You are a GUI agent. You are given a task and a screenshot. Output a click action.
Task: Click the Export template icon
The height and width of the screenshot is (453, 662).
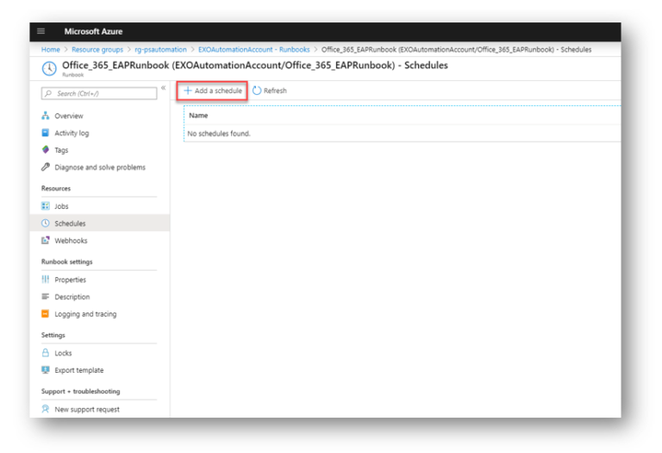point(45,370)
